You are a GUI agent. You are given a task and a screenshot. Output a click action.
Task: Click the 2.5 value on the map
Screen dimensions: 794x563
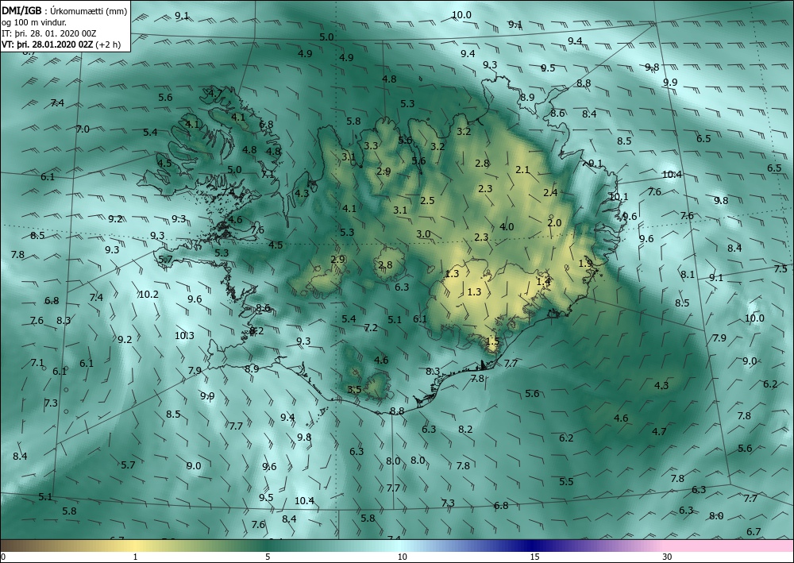[x=427, y=200]
